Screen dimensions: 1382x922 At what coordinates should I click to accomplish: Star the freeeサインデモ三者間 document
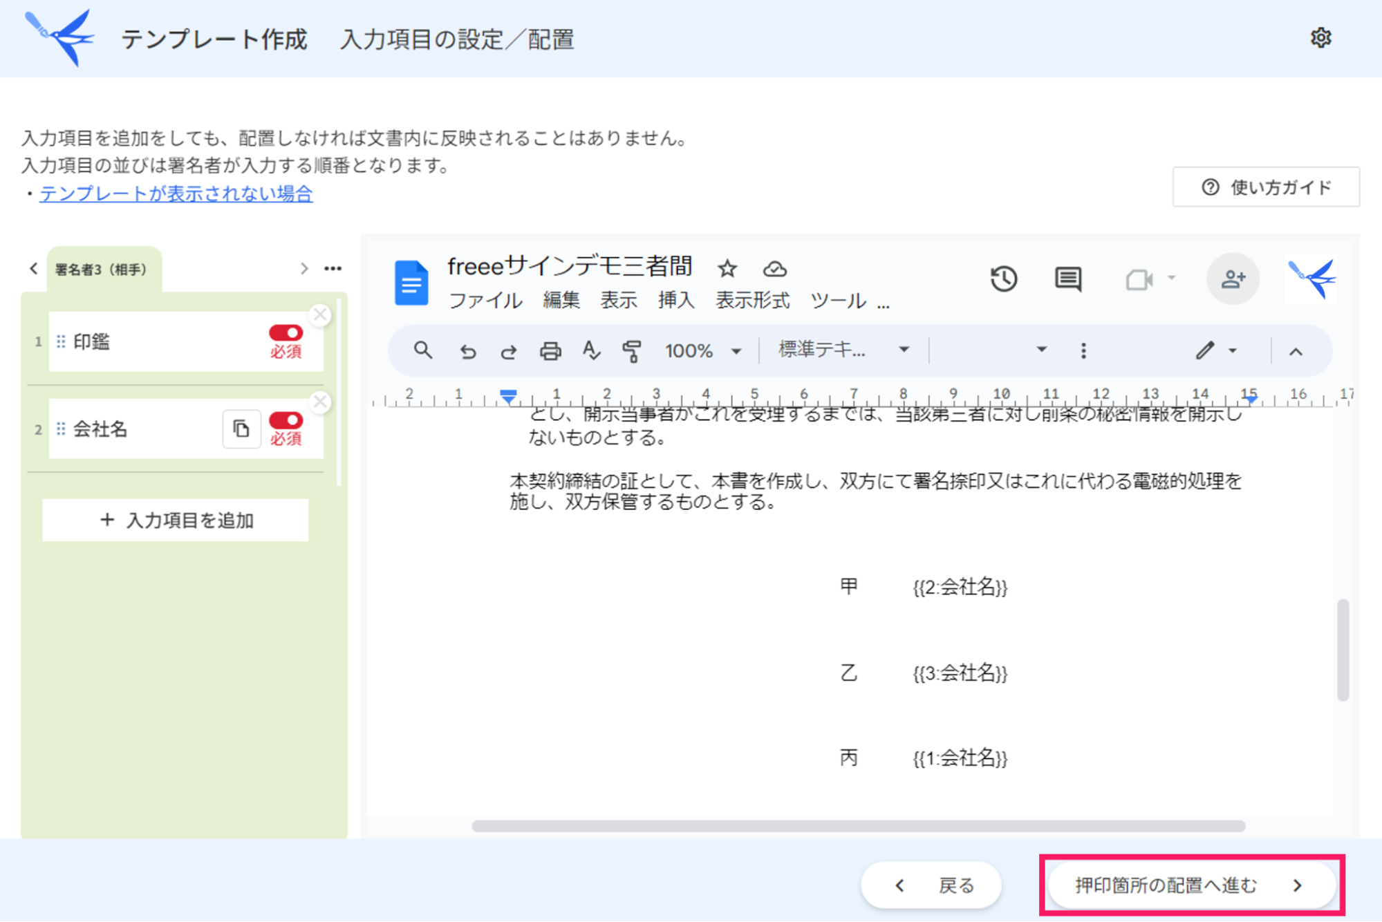click(727, 268)
